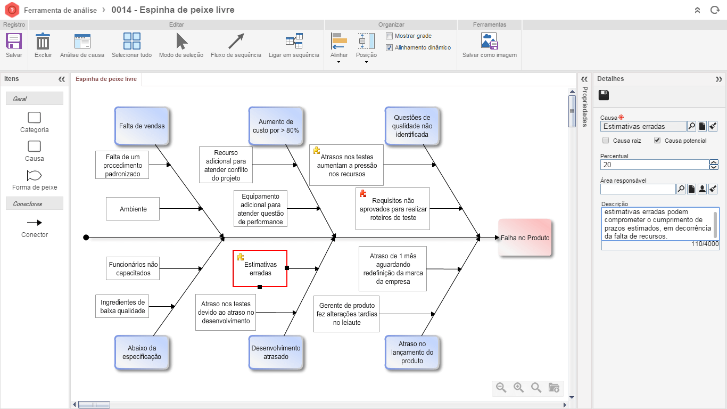Click Salvar como imagem icon

[x=489, y=42]
